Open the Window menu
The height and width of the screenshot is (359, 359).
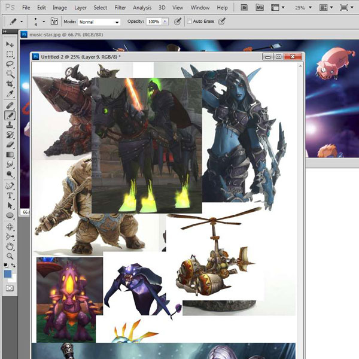click(200, 8)
